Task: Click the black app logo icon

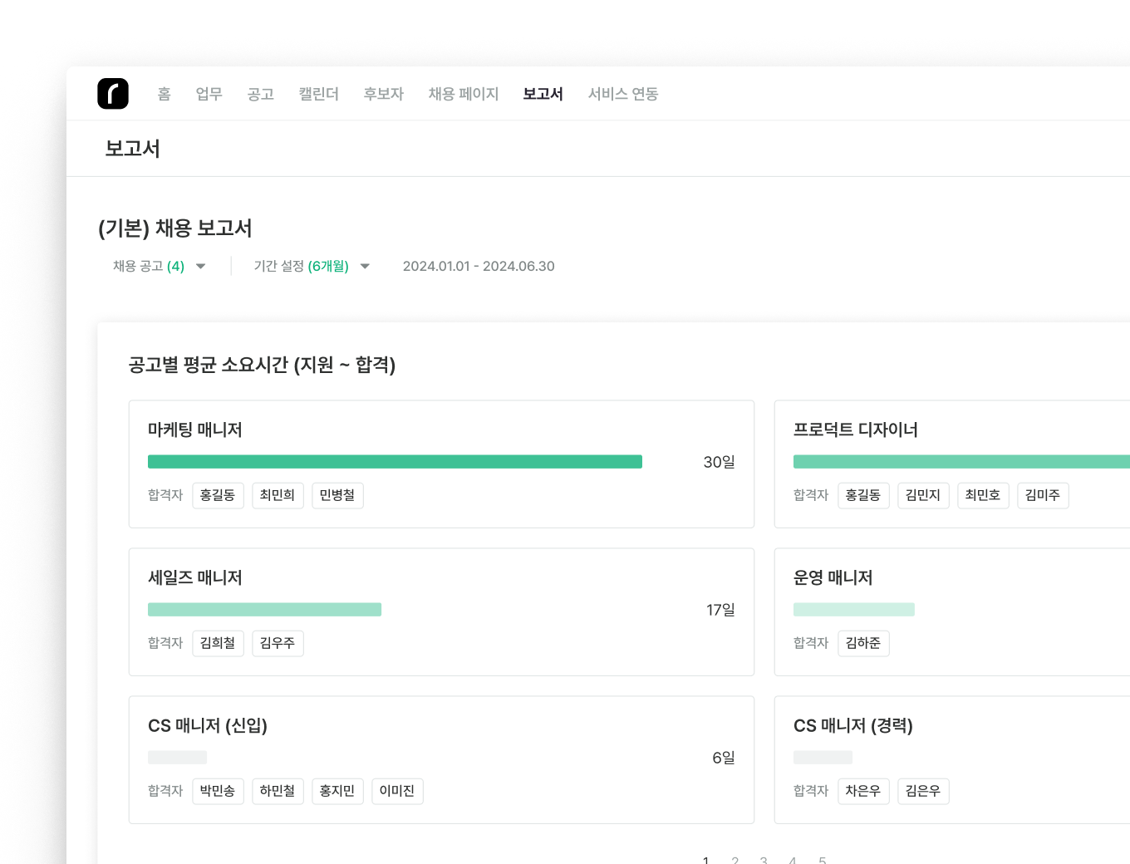Action: 113,94
